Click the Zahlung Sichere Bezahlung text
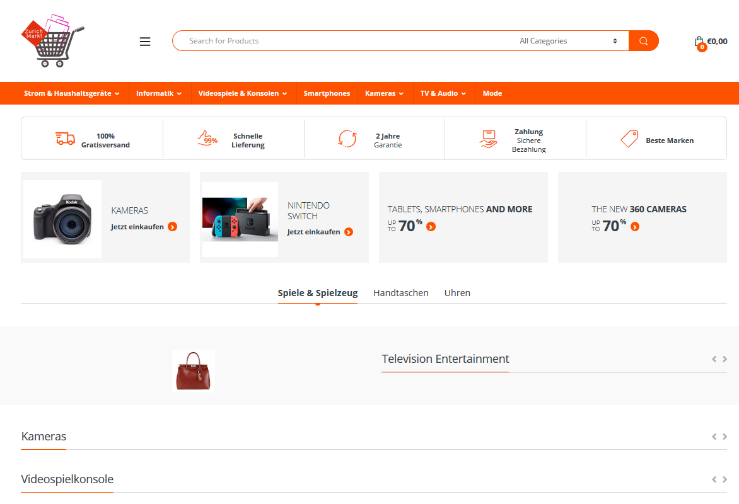Image resolution: width=739 pixels, height=504 pixels. tap(529, 140)
